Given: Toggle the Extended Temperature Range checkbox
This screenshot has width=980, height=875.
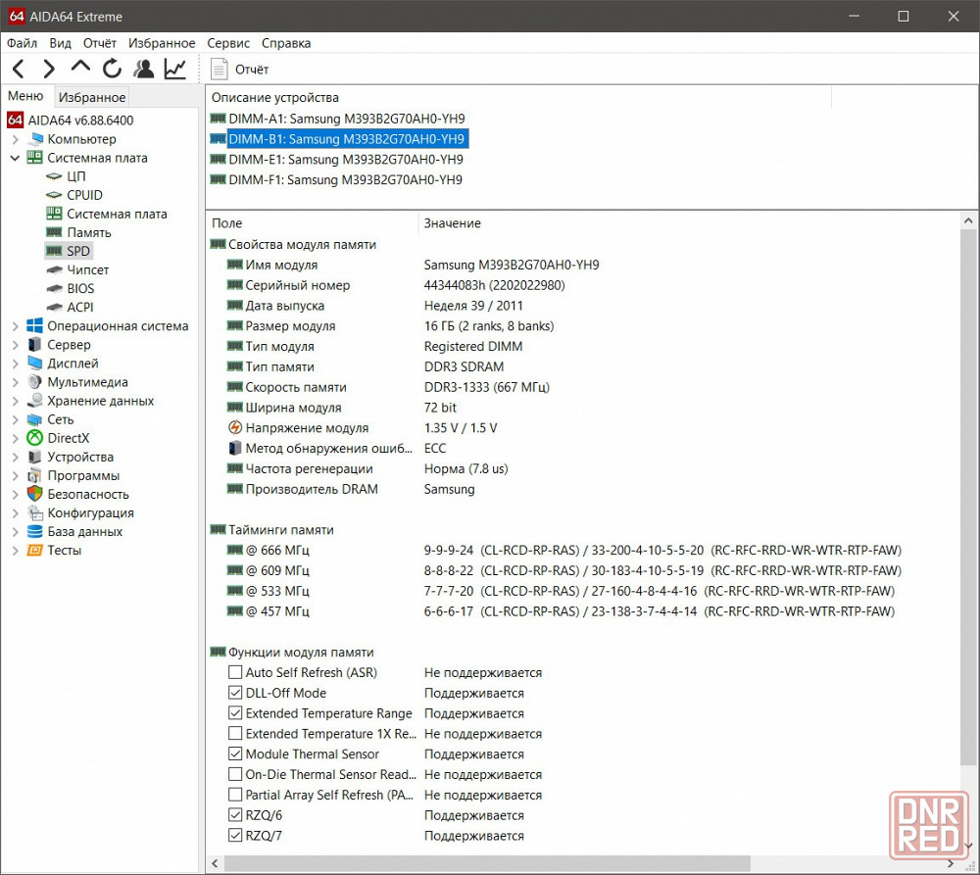Looking at the screenshot, I should tap(235, 713).
